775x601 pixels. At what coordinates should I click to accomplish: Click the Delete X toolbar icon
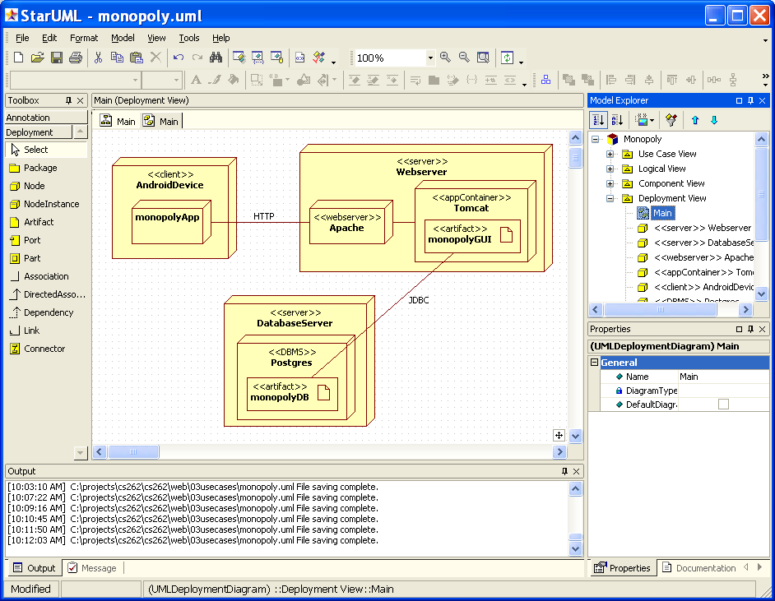[x=155, y=58]
